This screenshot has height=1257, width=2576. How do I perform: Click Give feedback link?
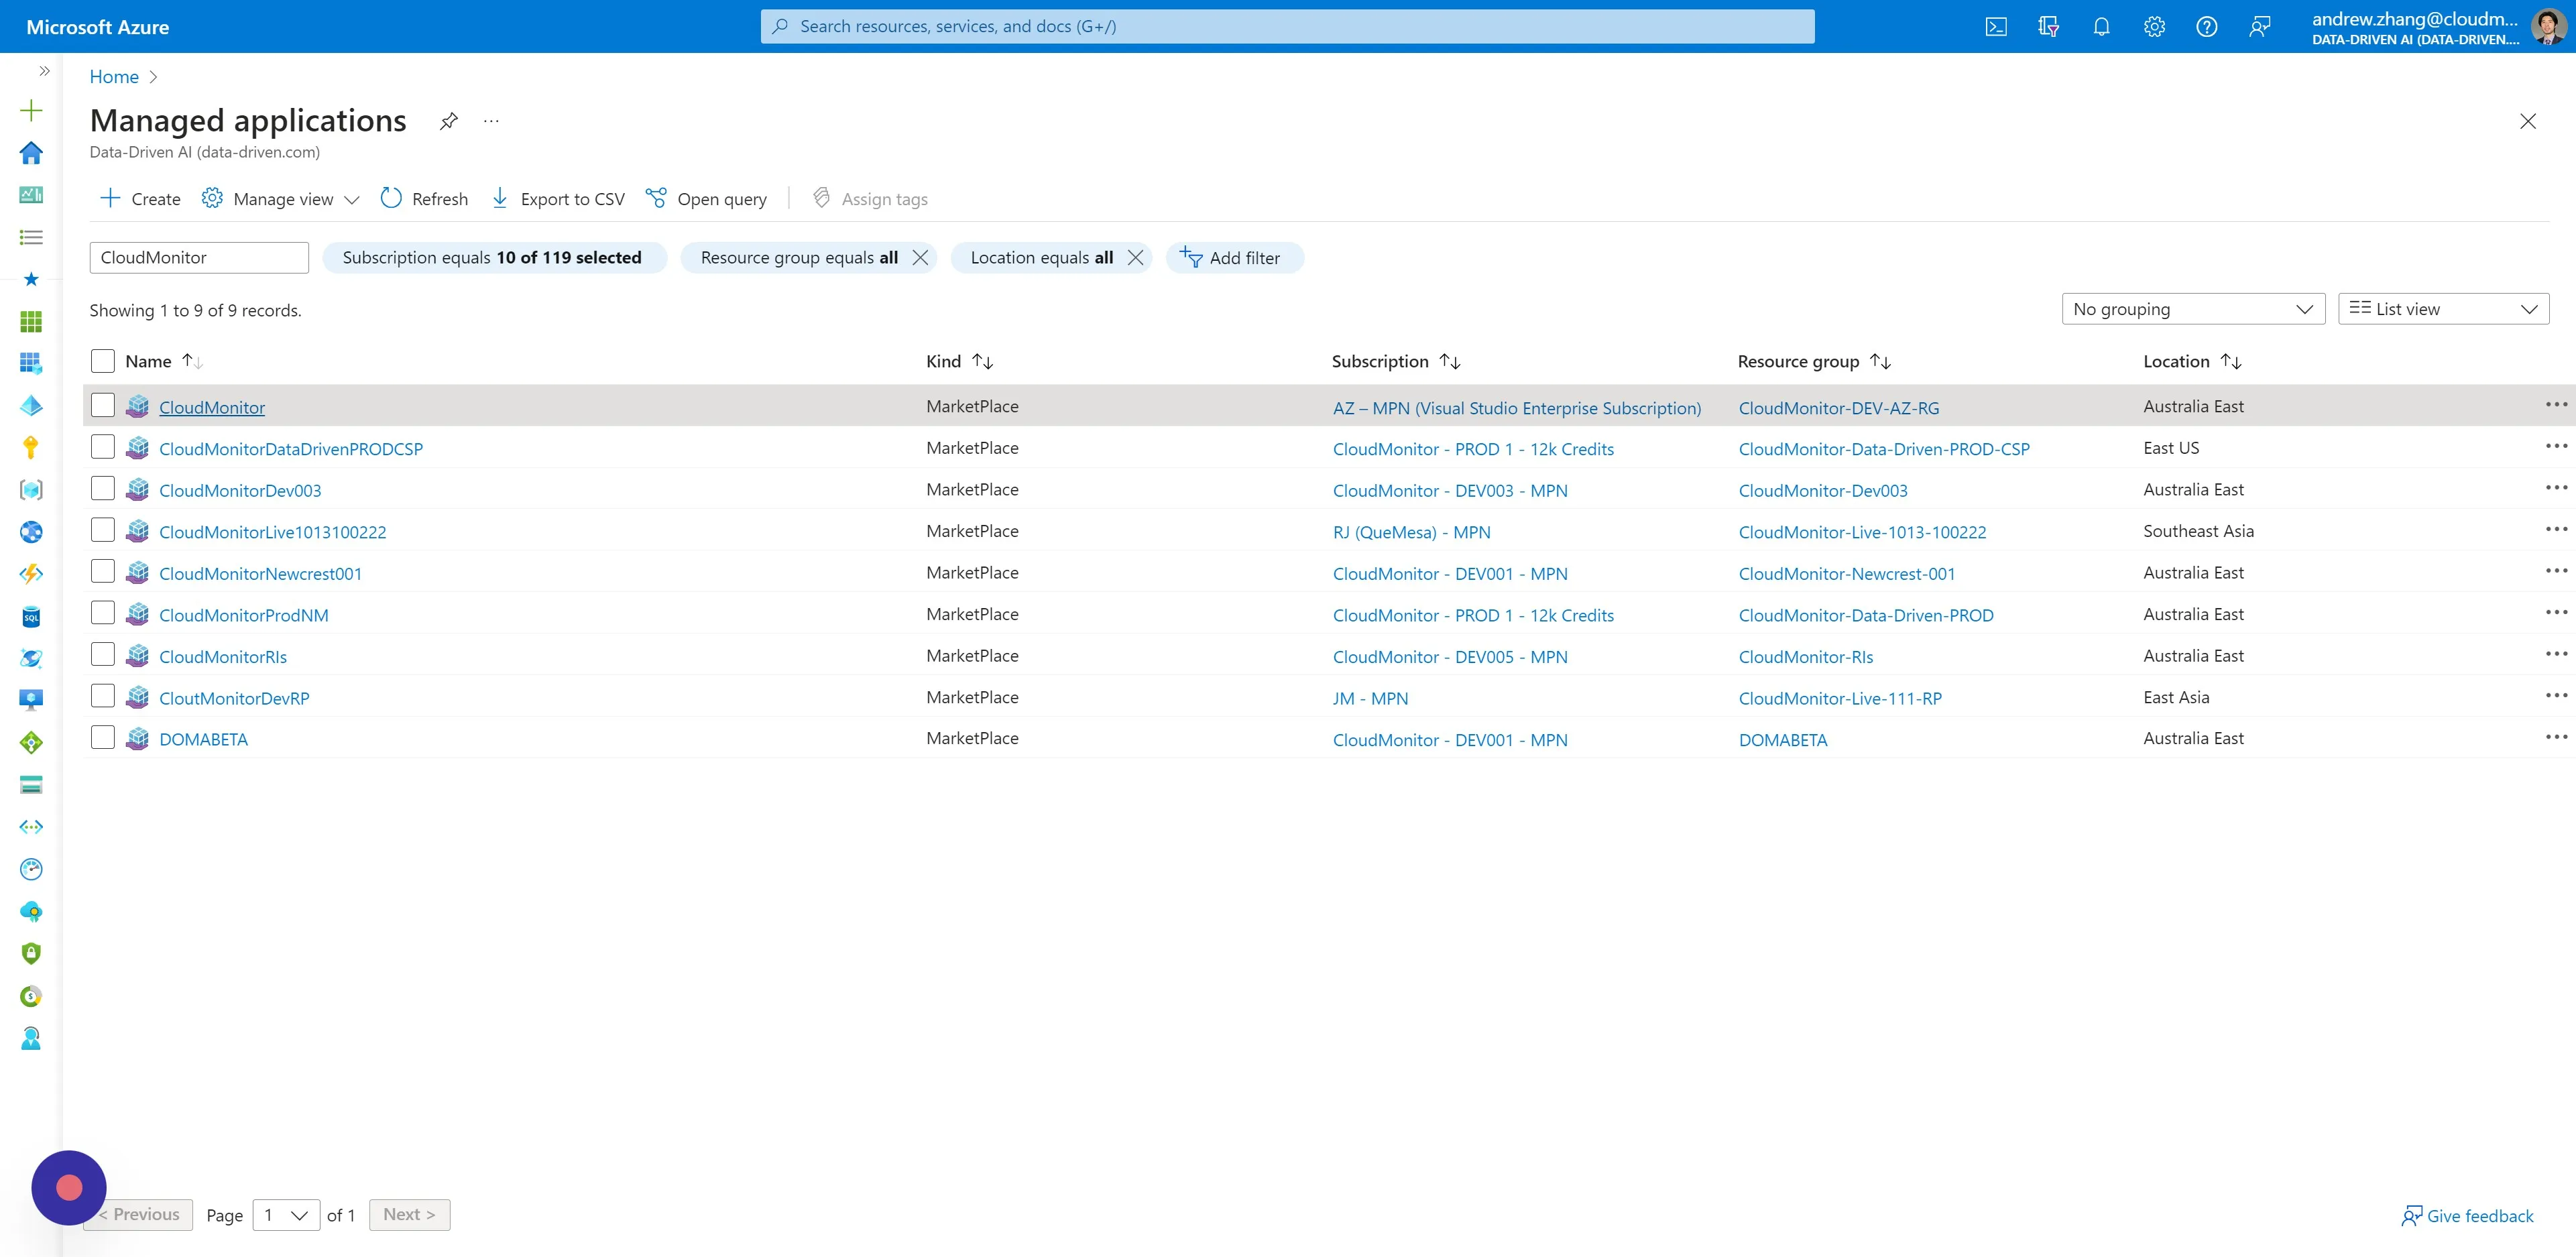tap(2468, 1216)
